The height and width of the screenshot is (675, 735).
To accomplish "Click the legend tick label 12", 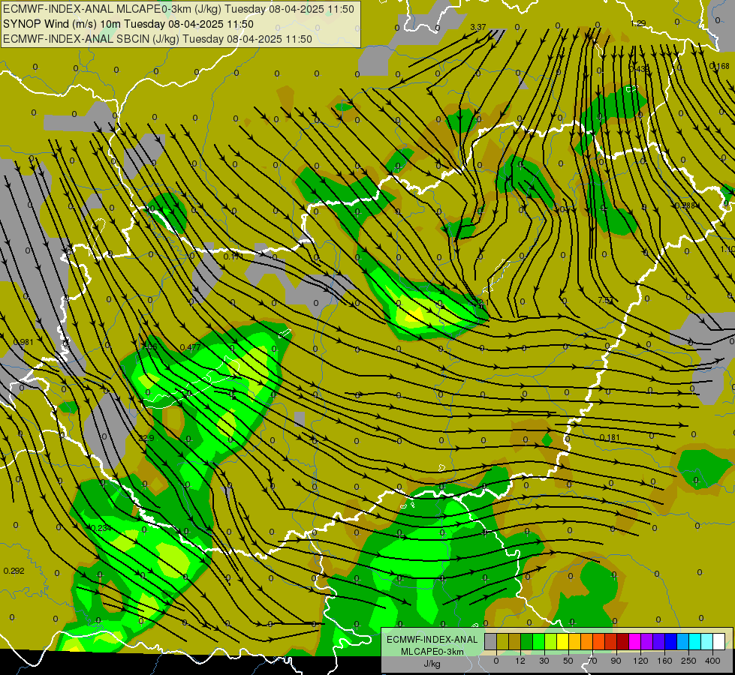I will pyautogui.click(x=520, y=661).
